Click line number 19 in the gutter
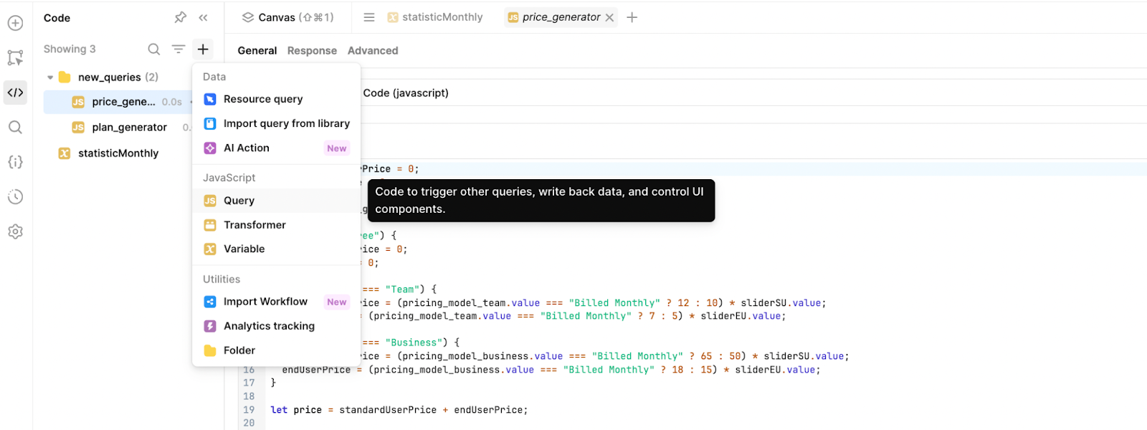Image resolution: width=1147 pixels, height=430 pixels. point(249,410)
